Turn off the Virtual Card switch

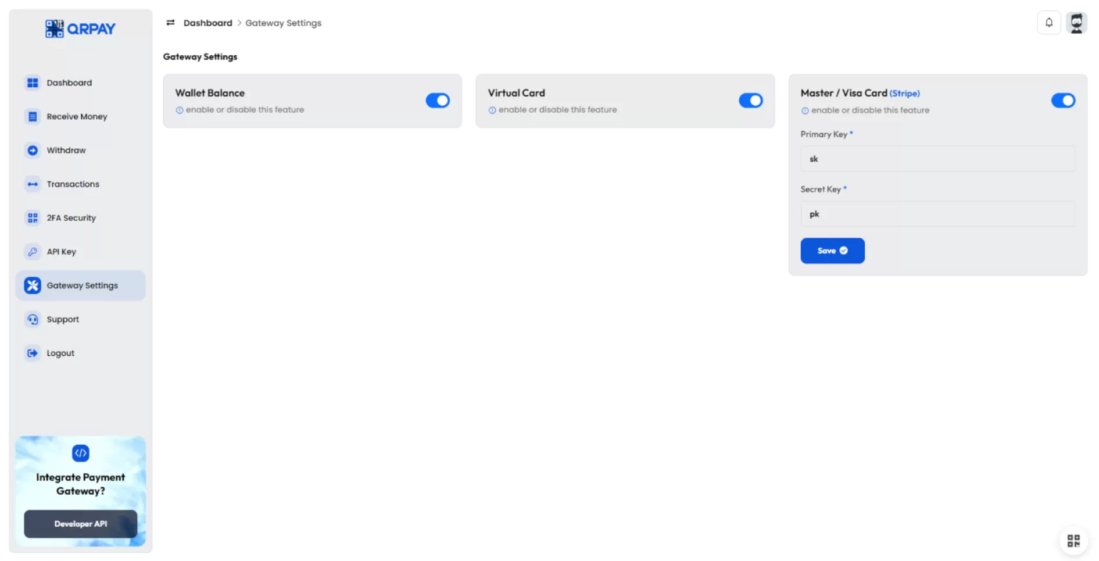point(750,101)
